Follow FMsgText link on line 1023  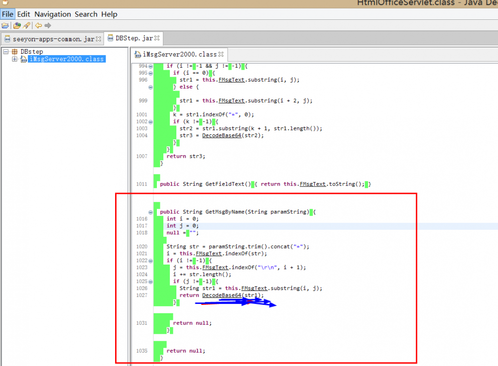point(215,268)
